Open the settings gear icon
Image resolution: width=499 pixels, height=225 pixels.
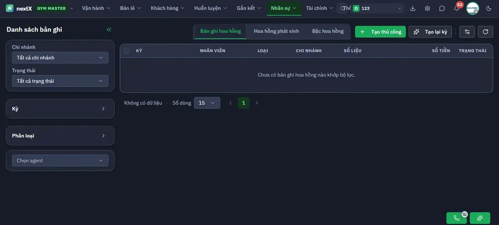point(427,8)
